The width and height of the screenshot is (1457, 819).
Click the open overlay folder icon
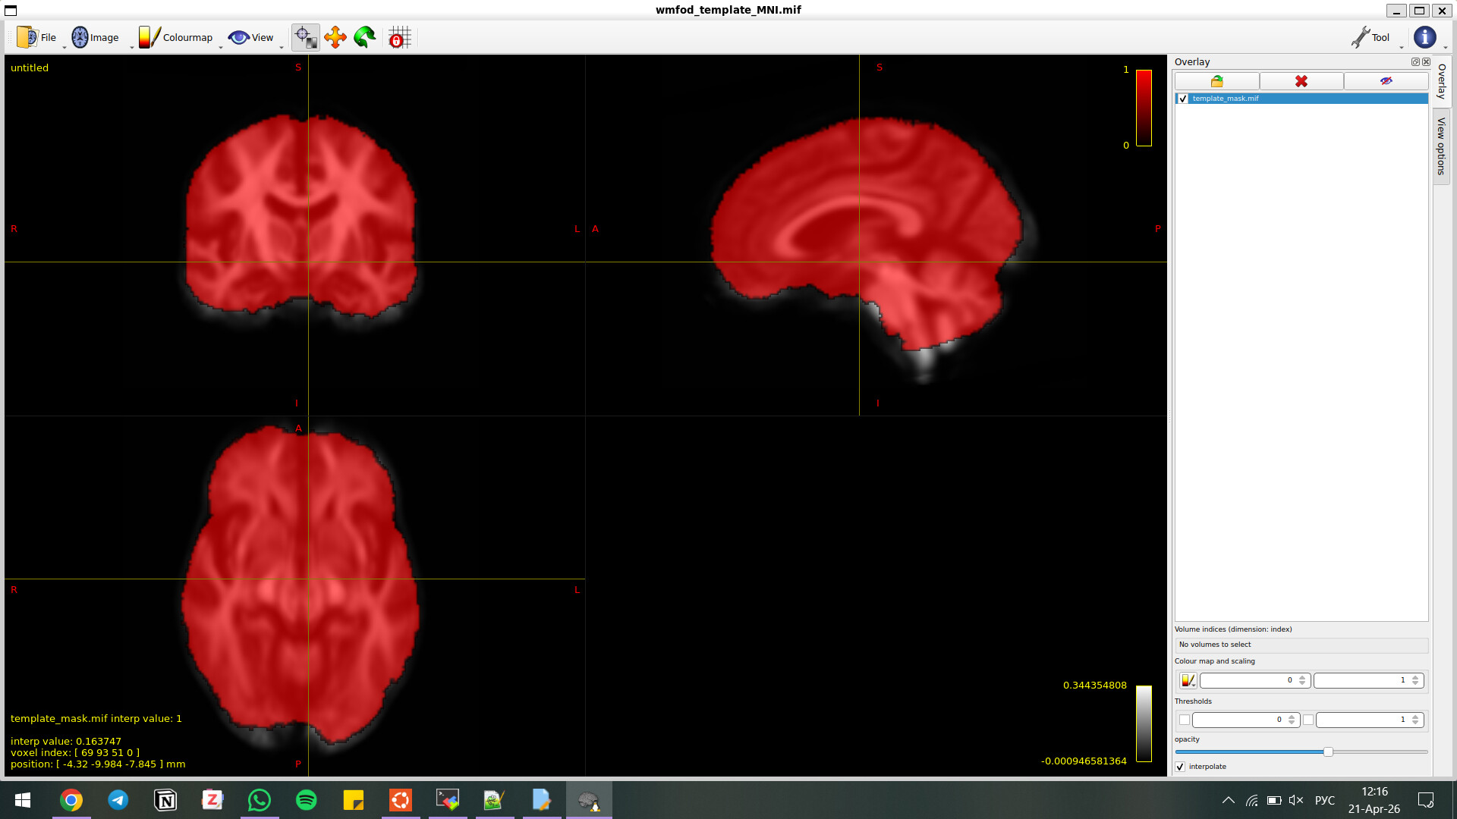tap(1217, 81)
